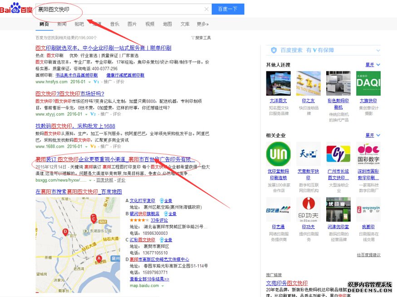Image resolution: width=397 pixels, height=297 pixels.
Task: Switch to the 文库 tab
Action: point(185,24)
